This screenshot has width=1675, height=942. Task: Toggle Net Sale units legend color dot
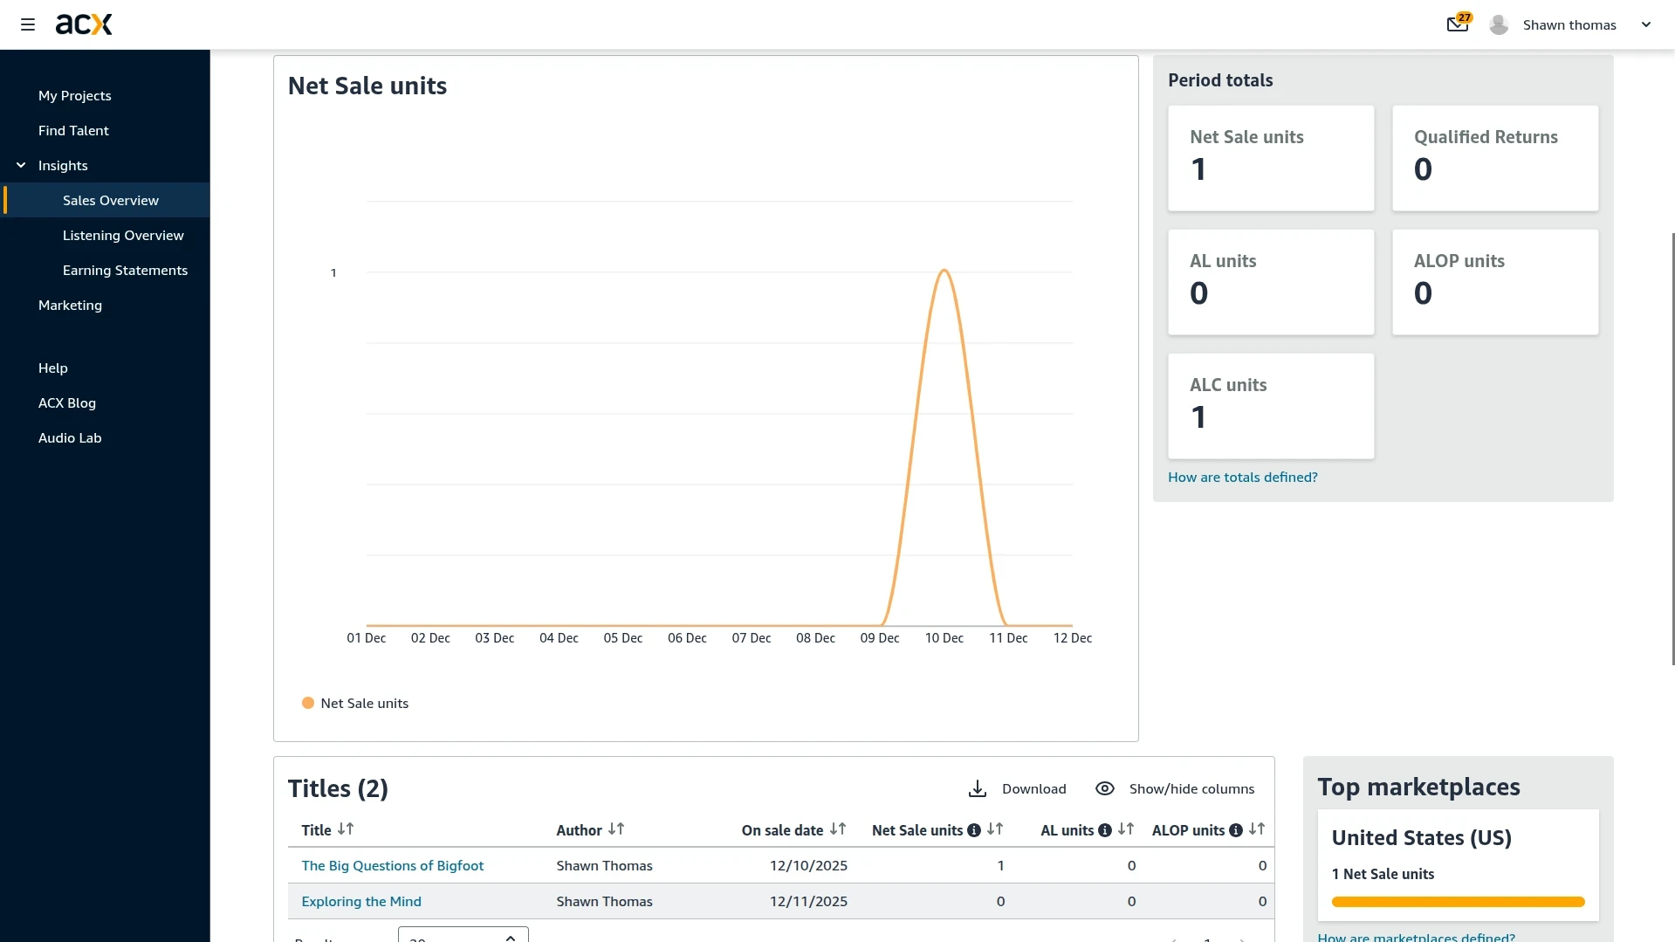pos(308,703)
